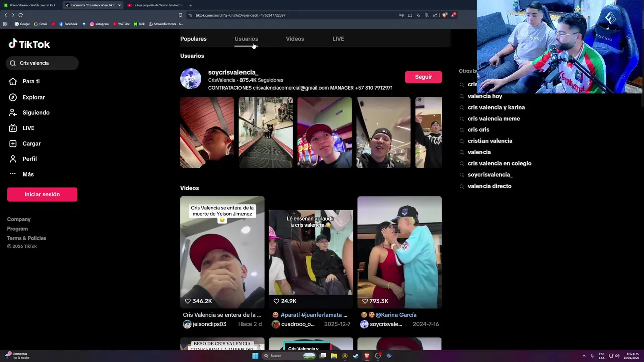The height and width of the screenshot is (362, 644).
Task: Open Más three-dots menu
Action: (x=13, y=174)
